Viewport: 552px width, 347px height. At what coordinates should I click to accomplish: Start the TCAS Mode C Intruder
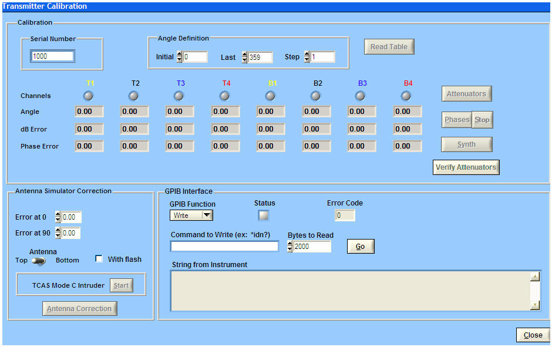pos(121,285)
